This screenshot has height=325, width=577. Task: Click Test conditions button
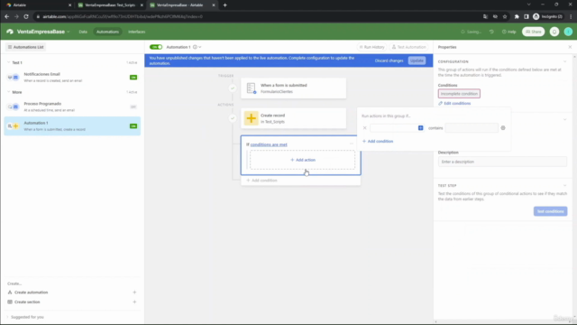[x=551, y=211]
